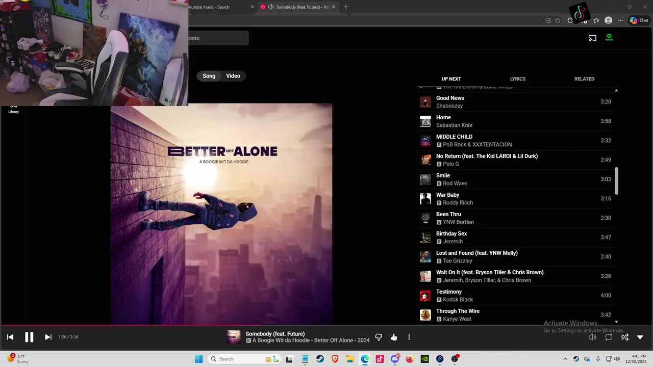Skip to the next track
Screen dimensions: 653x367
tap(48, 337)
